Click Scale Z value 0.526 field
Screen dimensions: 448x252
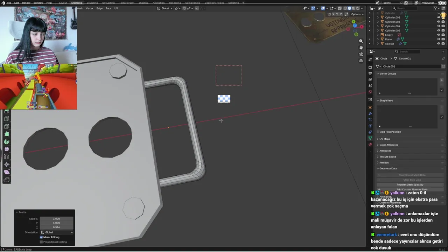pyautogui.click(x=56, y=227)
